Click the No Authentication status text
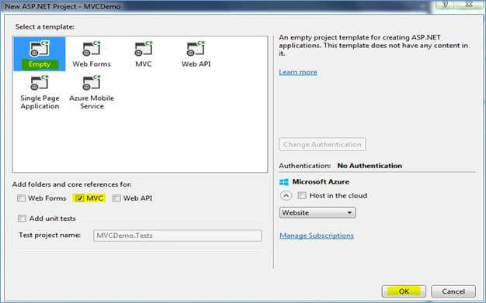 click(370, 166)
